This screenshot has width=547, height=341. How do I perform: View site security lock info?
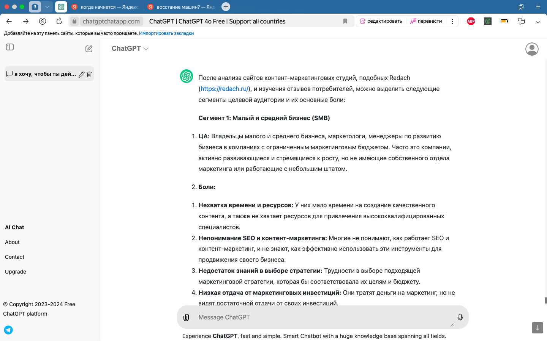tap(74, 21)
